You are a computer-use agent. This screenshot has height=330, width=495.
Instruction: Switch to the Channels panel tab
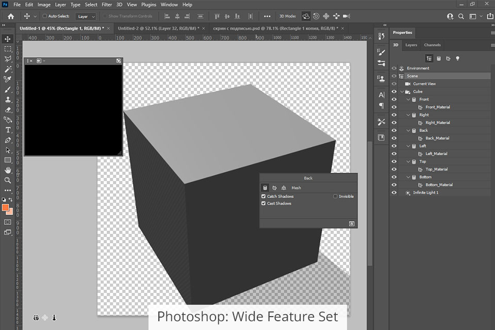432,45
